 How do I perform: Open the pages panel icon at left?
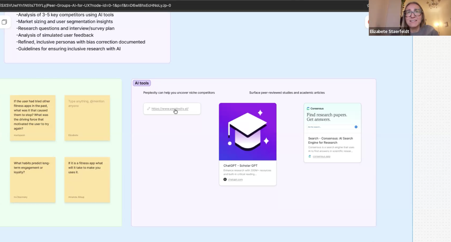tap(4, 22)
